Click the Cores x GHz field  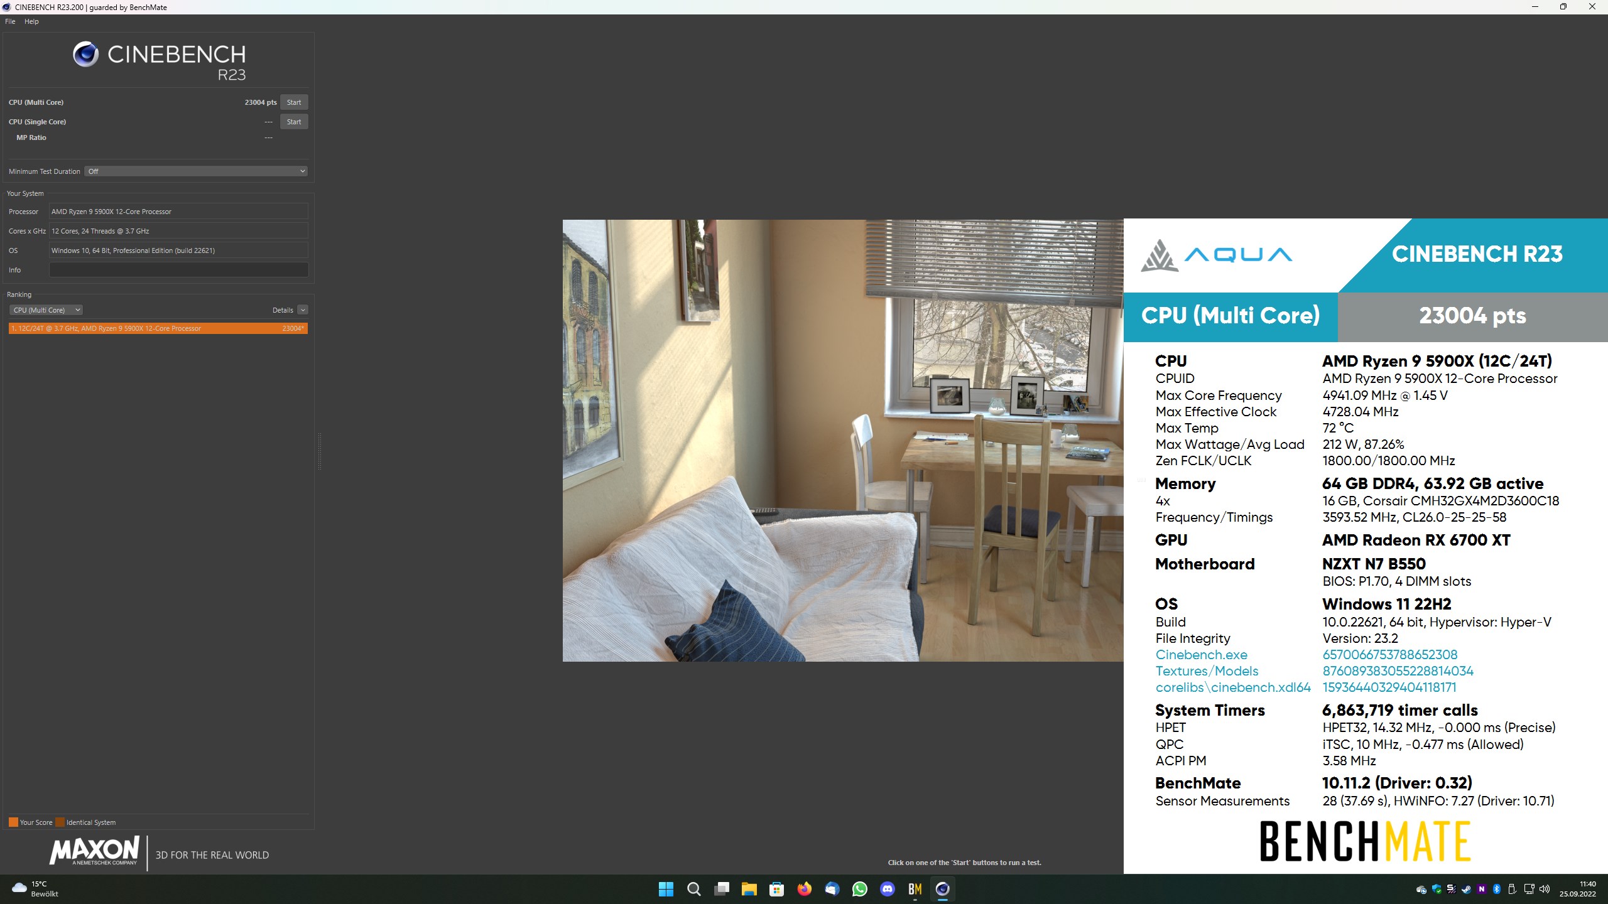(x=178, y=231)
